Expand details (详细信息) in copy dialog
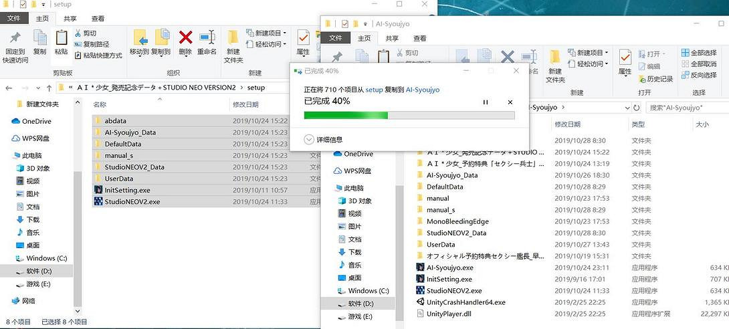 pos(323,139)
